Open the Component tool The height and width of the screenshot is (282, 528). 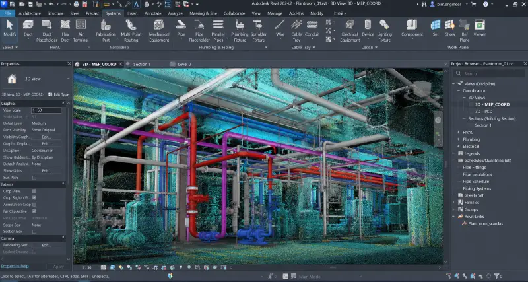[x=412, y=28]
